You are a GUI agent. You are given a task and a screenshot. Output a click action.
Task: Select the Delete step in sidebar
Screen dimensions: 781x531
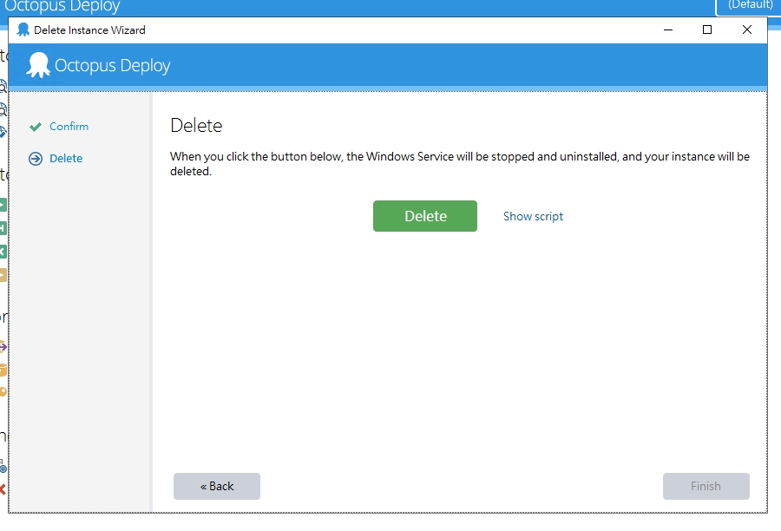66,159
